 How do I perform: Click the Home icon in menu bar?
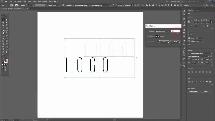pyautogui.click(x=6, y=1)
